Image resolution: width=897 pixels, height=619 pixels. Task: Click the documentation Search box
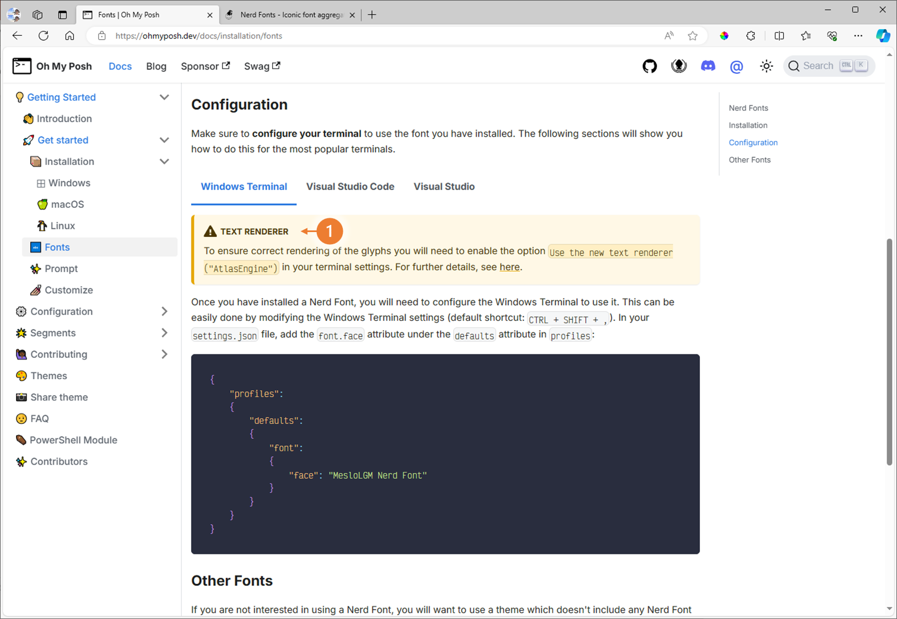(829, 66)
